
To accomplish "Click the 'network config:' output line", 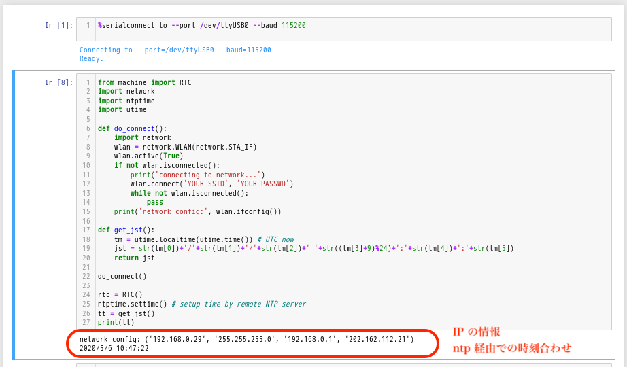I will [x=246, y=339].
